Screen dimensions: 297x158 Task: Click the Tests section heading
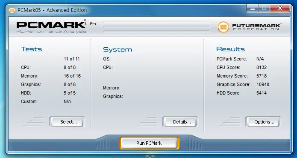coord(32,49)
